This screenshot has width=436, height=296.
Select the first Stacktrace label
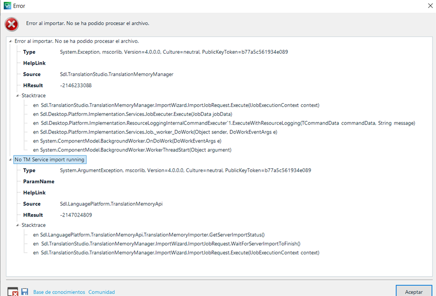34,95
